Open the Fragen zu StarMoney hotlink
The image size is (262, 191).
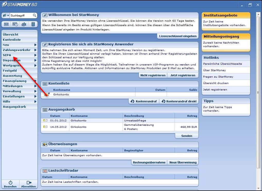pyautogui.click(x=218, y=77)
